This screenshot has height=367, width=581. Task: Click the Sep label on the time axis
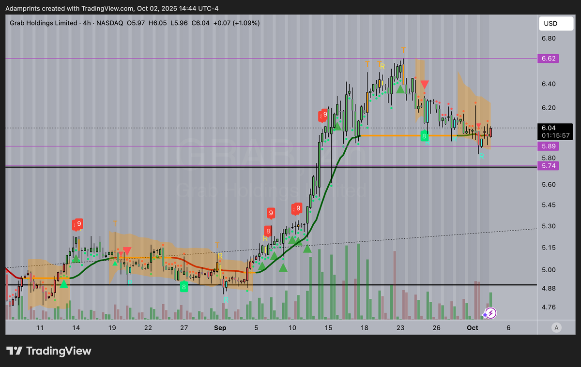coord(220,328)
